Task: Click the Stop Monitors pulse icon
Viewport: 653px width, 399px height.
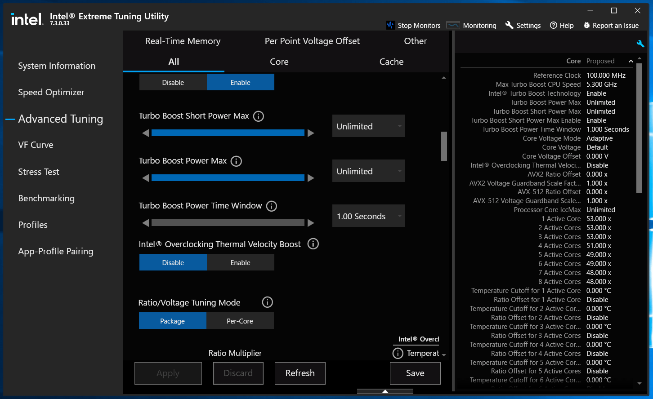Action: point(390,25)
